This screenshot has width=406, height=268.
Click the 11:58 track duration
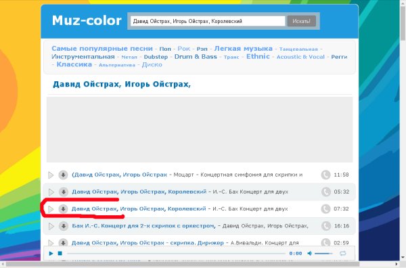click(x=341, y=175)
